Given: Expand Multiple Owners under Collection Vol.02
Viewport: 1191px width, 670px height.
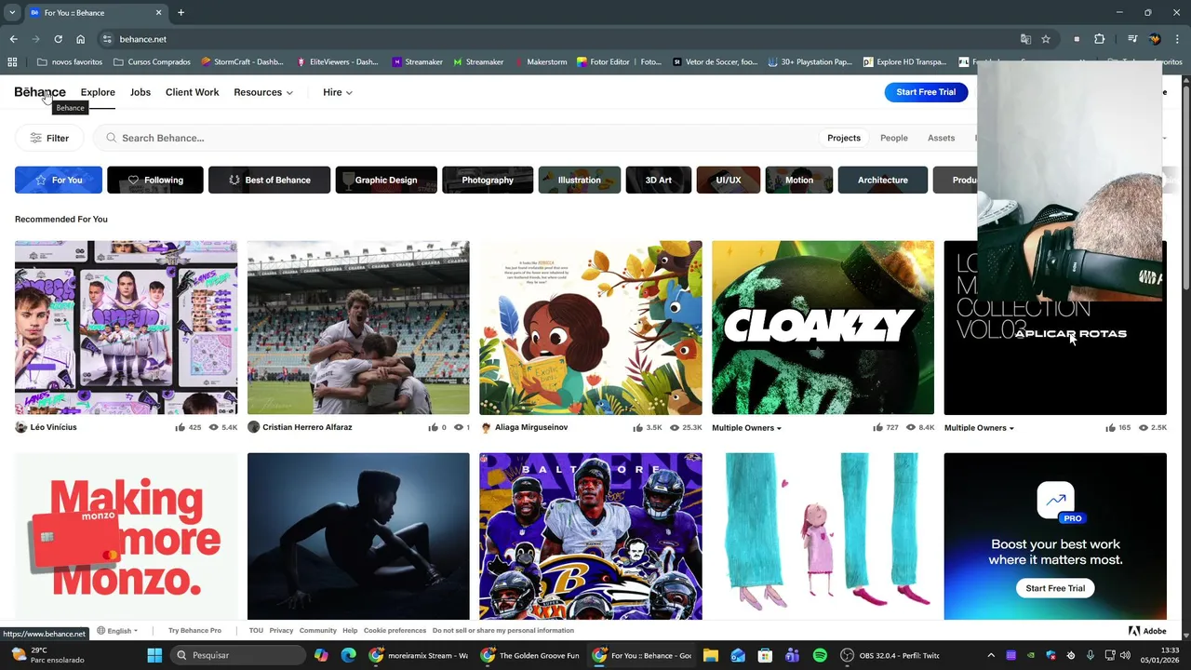Looking at the screenshot, I should (x=979, y=428).
